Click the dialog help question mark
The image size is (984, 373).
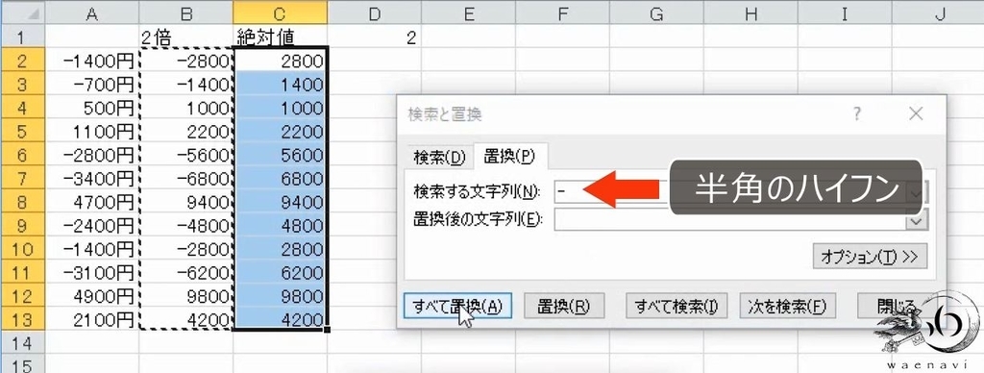[856, 113]
